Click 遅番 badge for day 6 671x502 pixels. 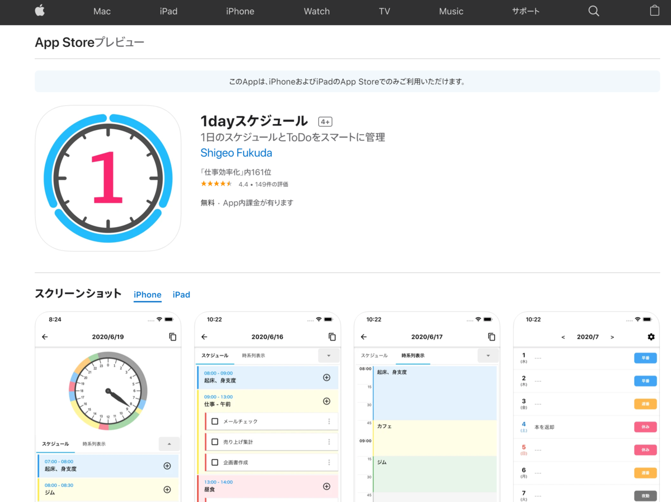tap(645, 473)
